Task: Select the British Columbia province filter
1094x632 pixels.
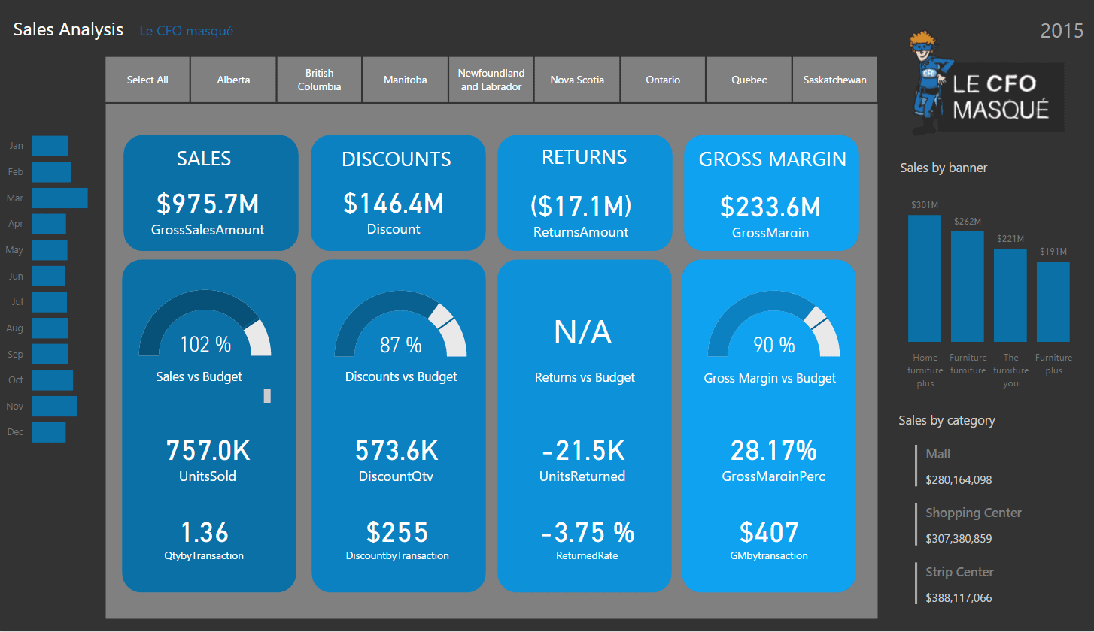Action: point(319,80)
